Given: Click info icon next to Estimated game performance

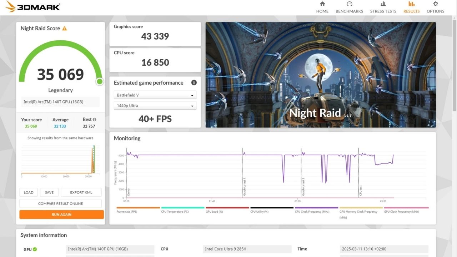Looking at the screenshot, I should (194, 83).
